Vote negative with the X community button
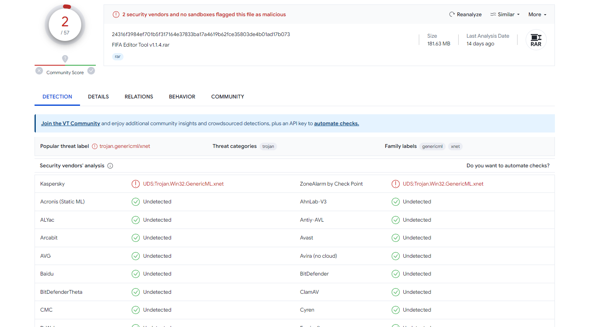The height and width of the screenshot is (327, 613). click(39, 71)
